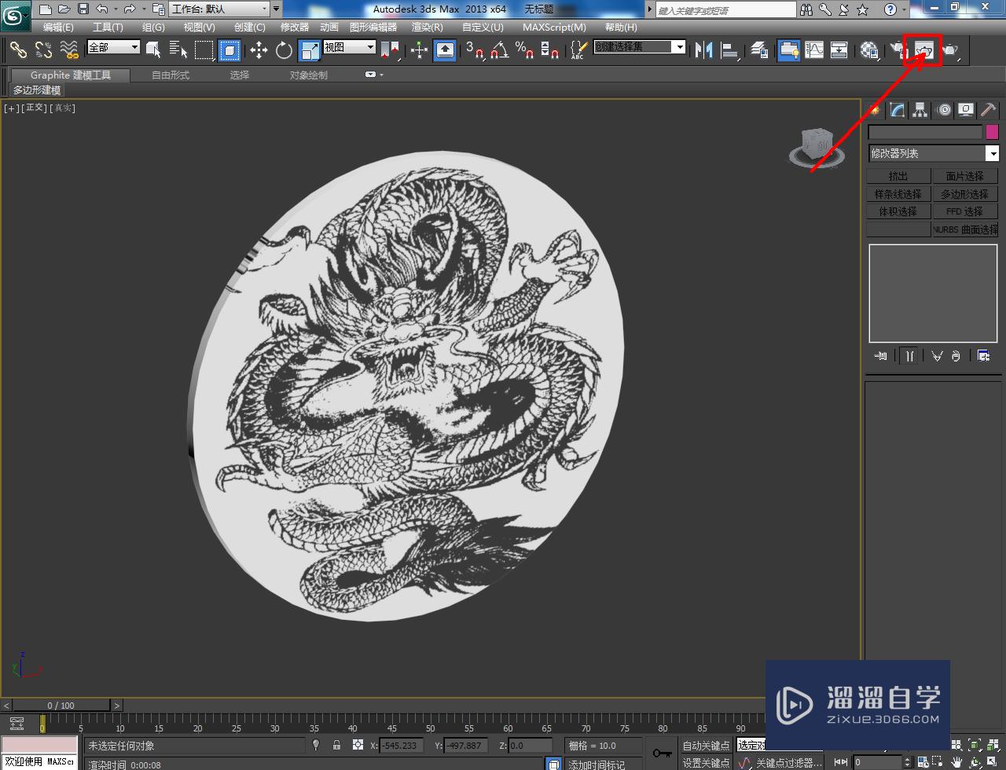Open Rendered Frame Window teapot icon
The height and width of the screenshot is (770, 1006).
click(x=923, y=50)
